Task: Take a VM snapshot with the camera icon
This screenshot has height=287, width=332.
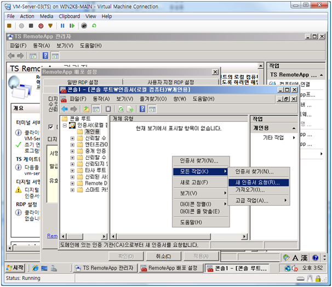Action: pos(84,26)
